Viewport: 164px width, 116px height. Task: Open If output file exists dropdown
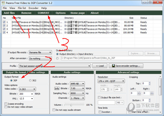tap(40, 52)
